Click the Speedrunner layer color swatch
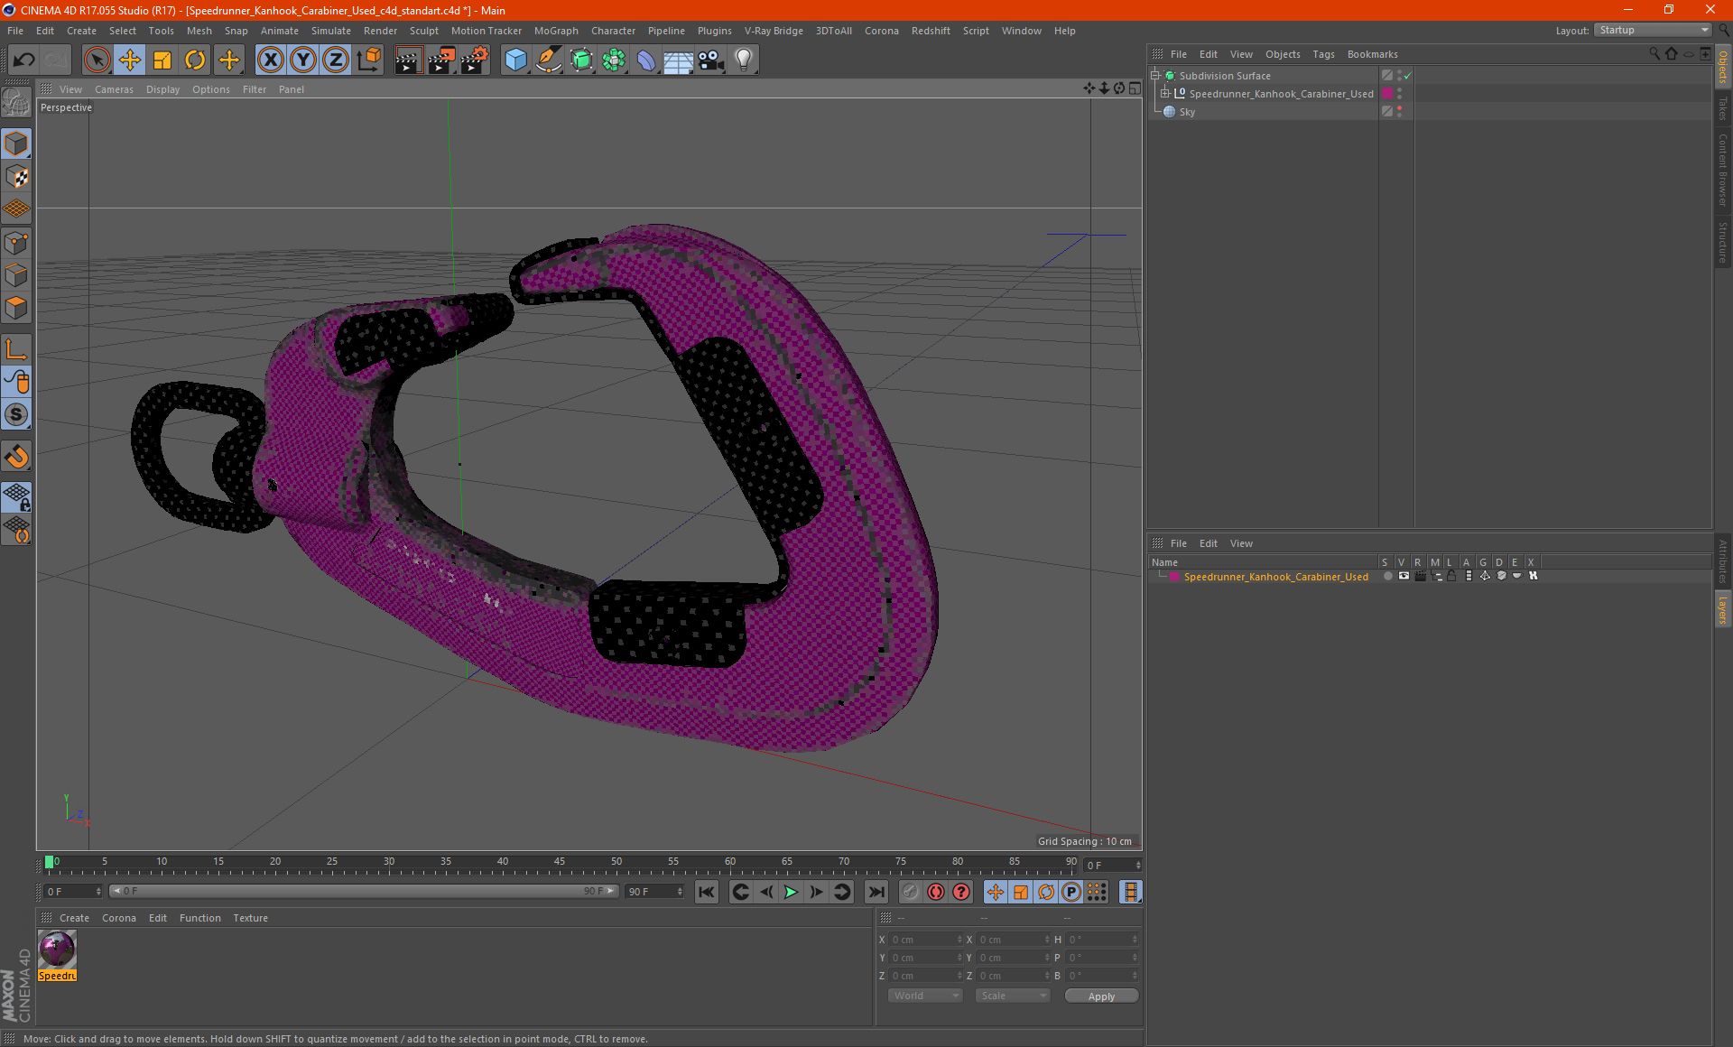This screenshot has width=1733, height=1047. click(x=1173, y=576)
